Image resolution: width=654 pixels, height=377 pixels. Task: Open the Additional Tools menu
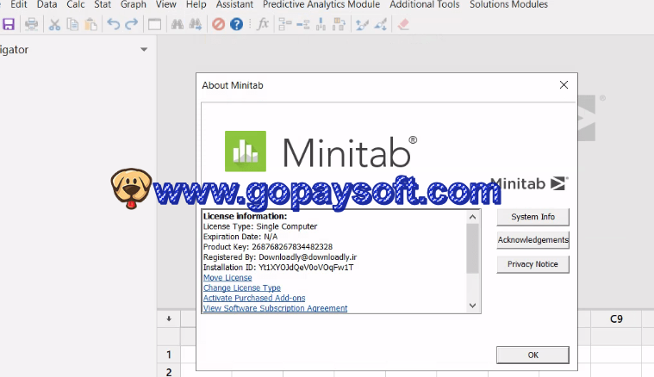[425, 4]
